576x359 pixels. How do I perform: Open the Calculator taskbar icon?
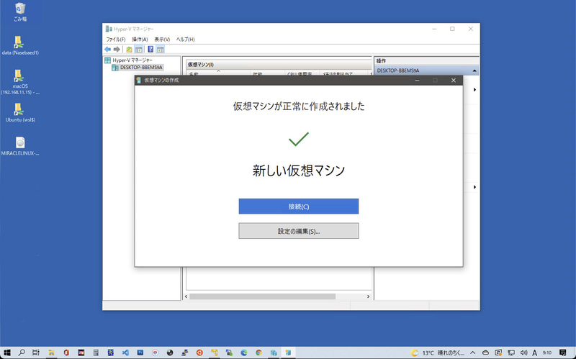click(96, 353)
